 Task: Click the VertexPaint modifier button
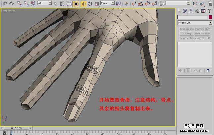point(202,34)
